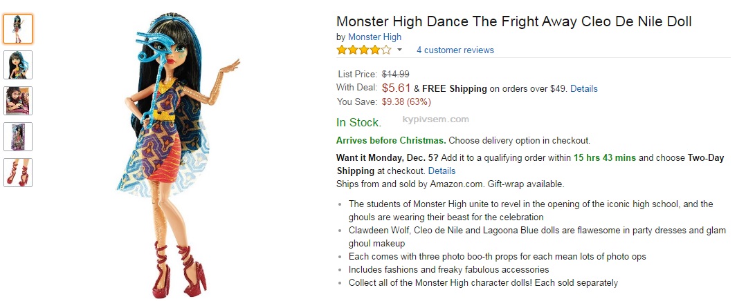Click the $5.61 deal price

pos(396,88)
